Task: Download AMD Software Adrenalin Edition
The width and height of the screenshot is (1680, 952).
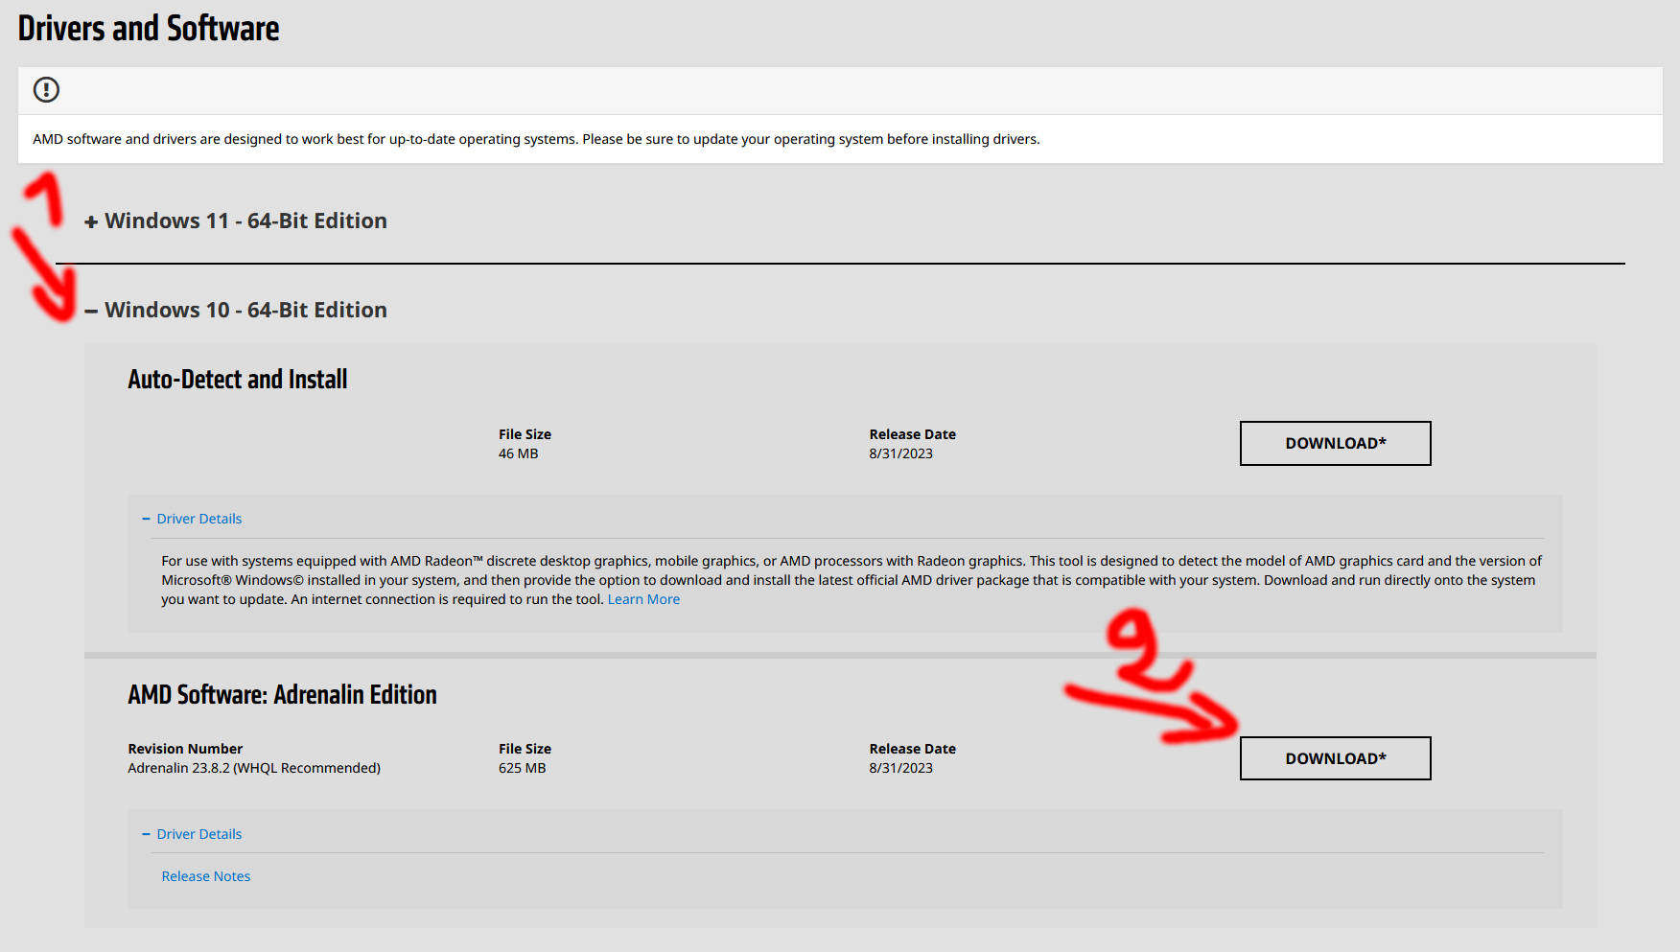Action: click(1335, 757)
